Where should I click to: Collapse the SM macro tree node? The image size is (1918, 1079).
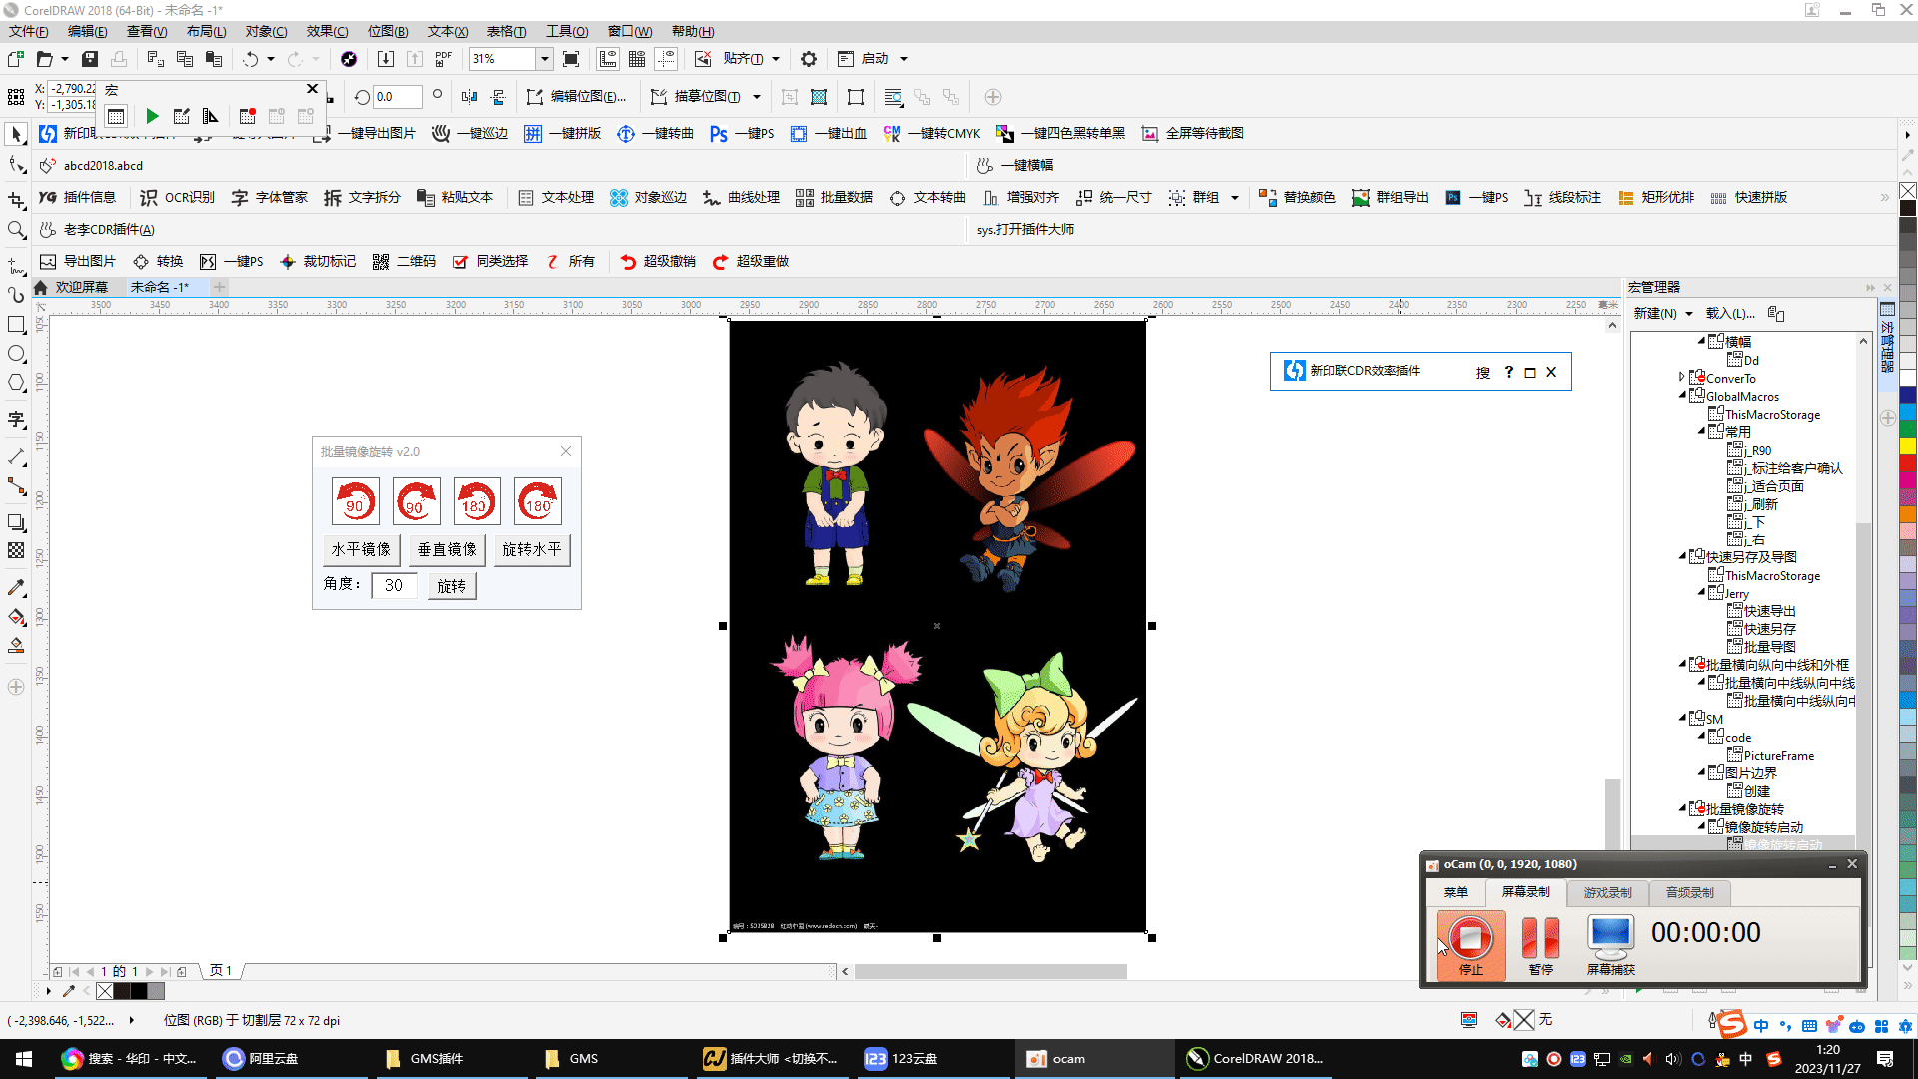tap(1682, 719)
